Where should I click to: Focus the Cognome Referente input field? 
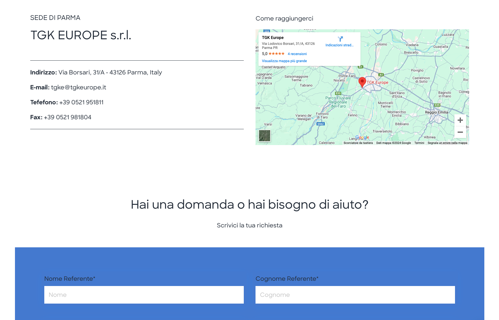(x=355, y=295)
